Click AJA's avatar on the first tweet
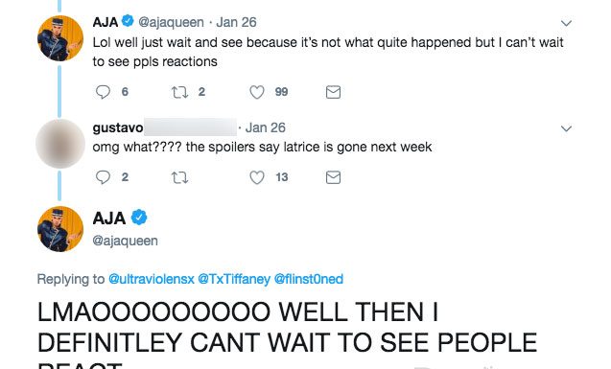This screenshot has height=369, width=611. tap(60, 38)
